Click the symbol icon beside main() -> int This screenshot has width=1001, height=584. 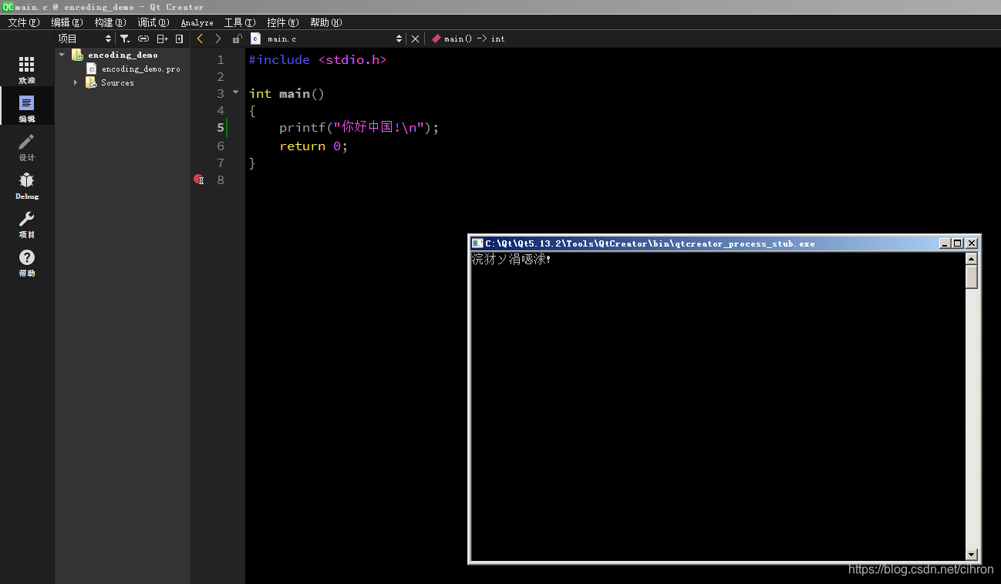click(x=436, y=39)
